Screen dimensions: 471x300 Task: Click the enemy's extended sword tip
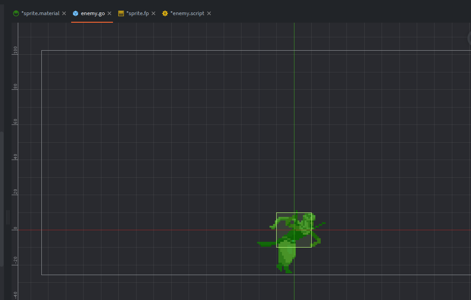pos(260,243)
